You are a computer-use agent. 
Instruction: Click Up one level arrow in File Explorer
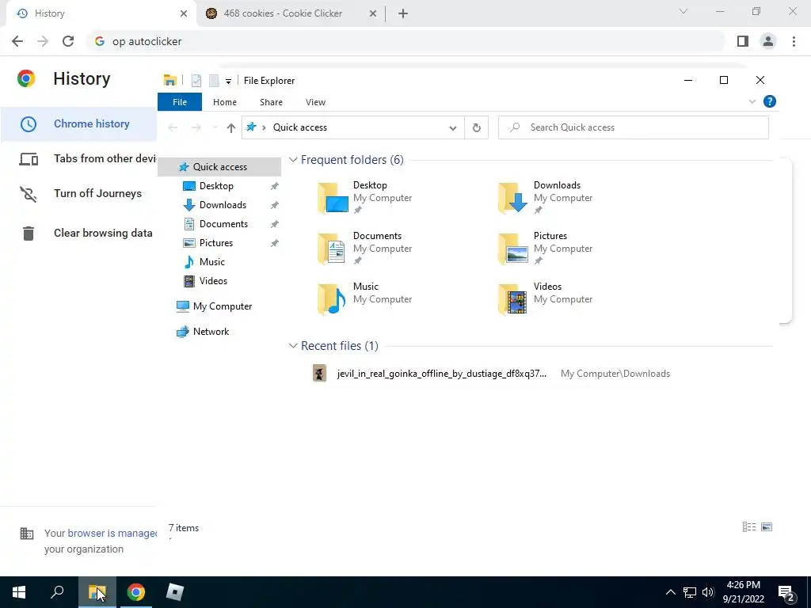click(x=230, y=127)
